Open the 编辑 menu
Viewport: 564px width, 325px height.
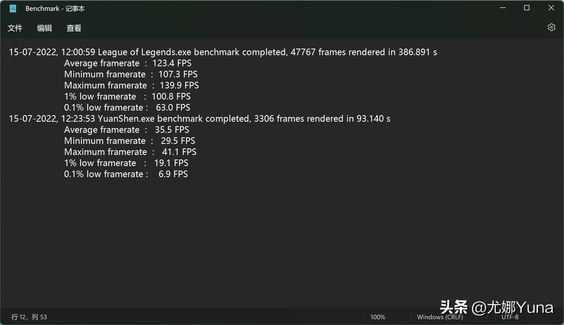[x=44, y=28]
